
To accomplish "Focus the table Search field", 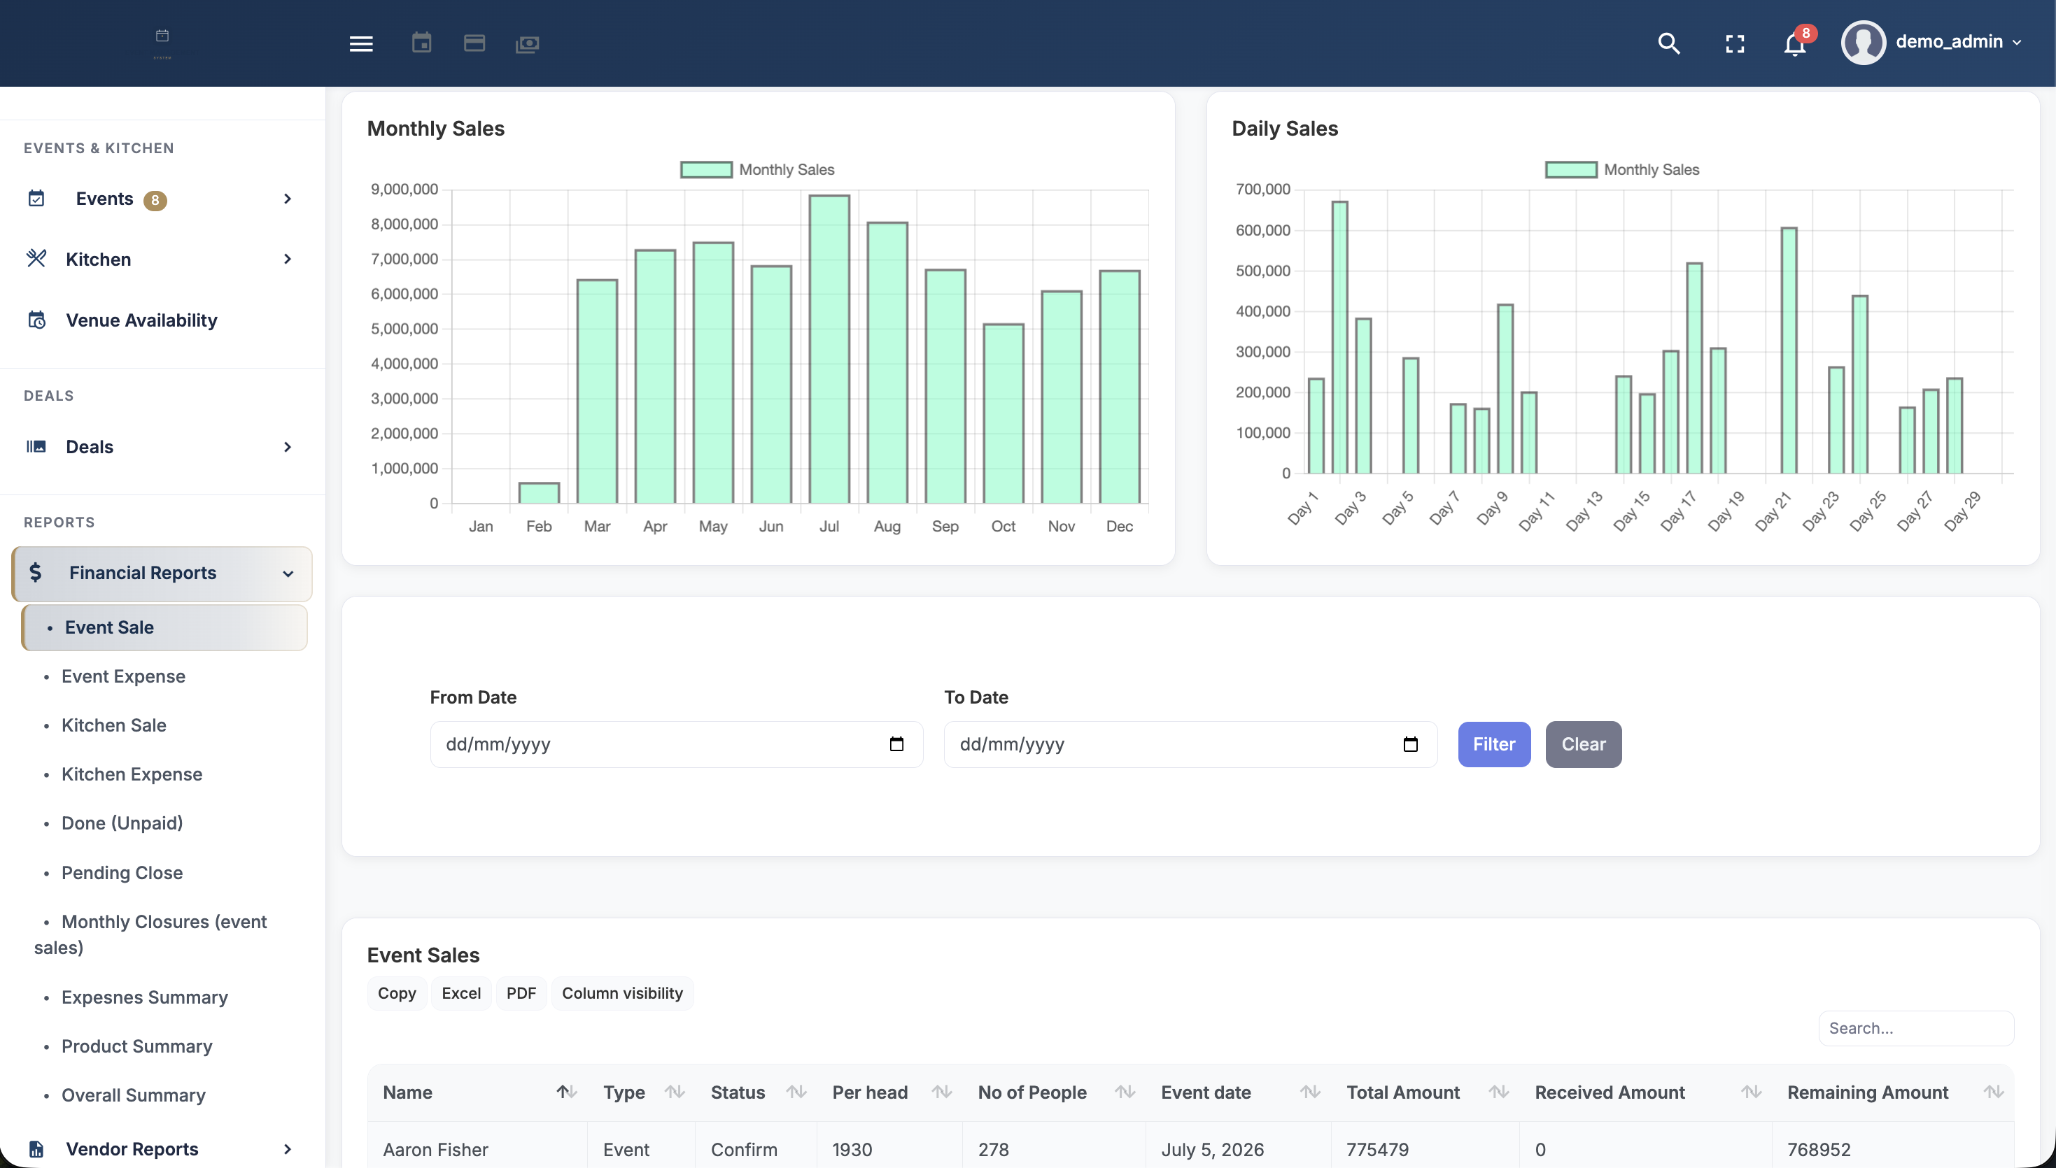I will (1915, 1027).
